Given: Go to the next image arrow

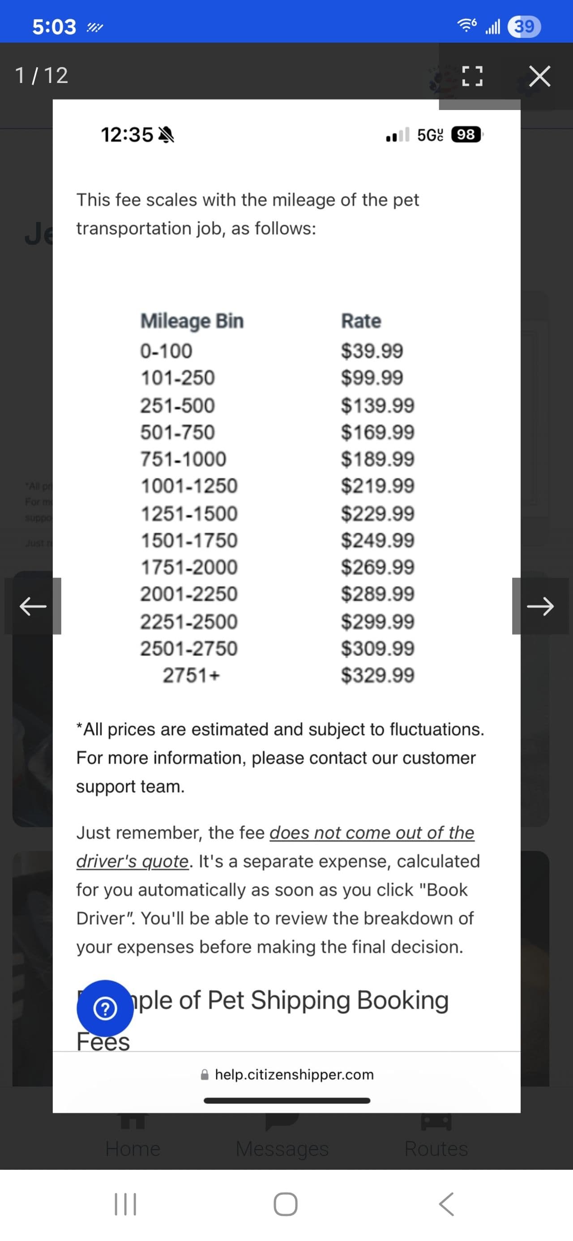Looking at the screenshot, I should tap(540, 606).
